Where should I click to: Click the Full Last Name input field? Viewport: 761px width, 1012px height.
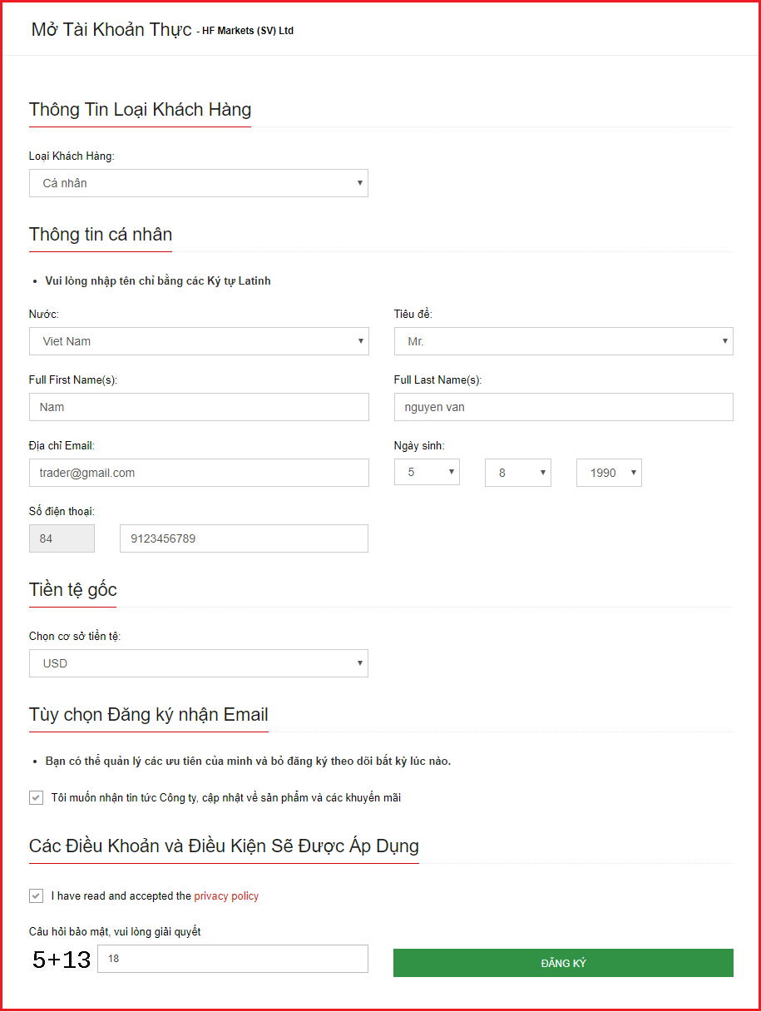click(563, 407)
